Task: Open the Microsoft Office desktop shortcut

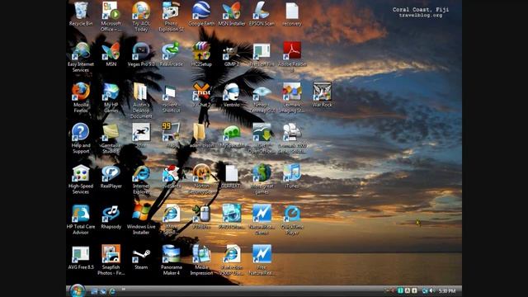Action: (x=111, y=16)
